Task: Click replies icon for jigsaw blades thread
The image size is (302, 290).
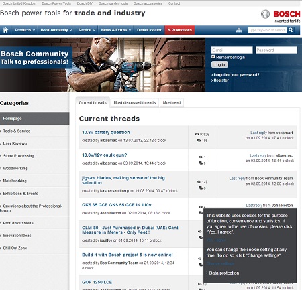Action: click(x=201, y=188)
